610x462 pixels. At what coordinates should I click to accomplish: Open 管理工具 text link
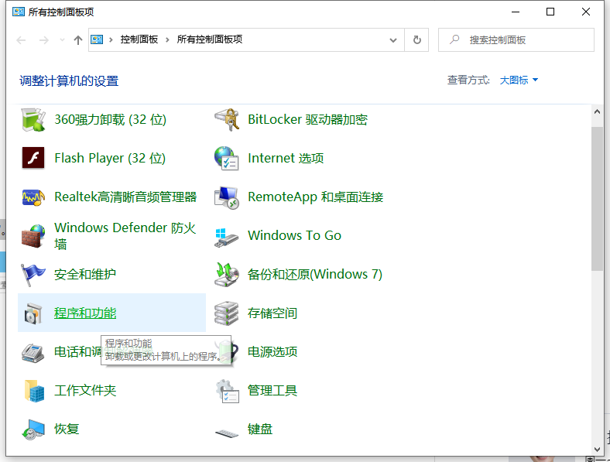(272, 391)
